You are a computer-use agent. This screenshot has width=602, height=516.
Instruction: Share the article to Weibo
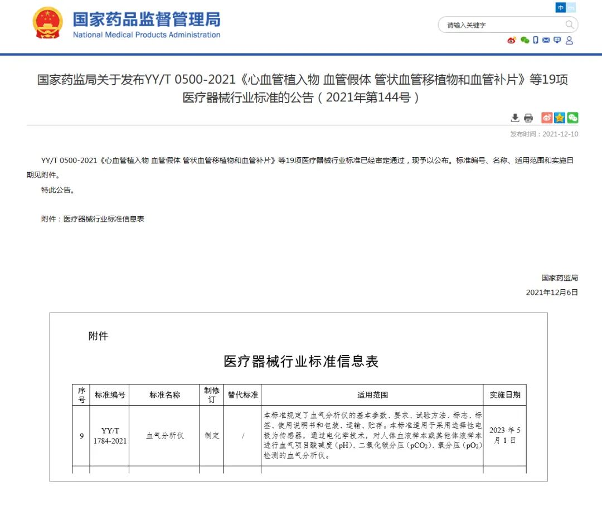[x=547, y=118]
